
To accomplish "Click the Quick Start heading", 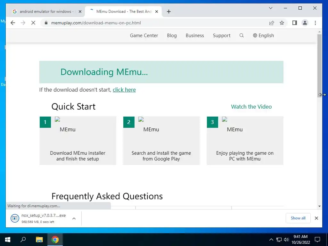I will point(73,106).
